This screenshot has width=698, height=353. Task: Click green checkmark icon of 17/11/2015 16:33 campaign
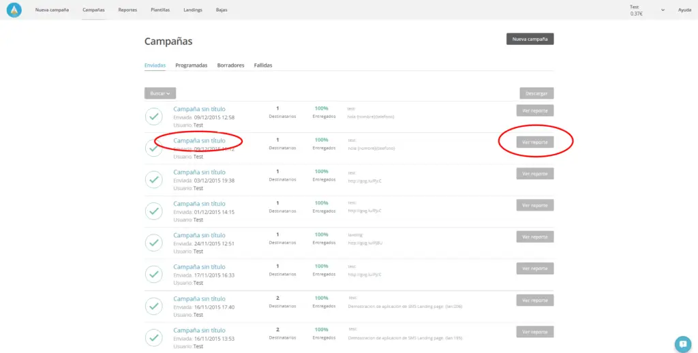click(154, 275)
